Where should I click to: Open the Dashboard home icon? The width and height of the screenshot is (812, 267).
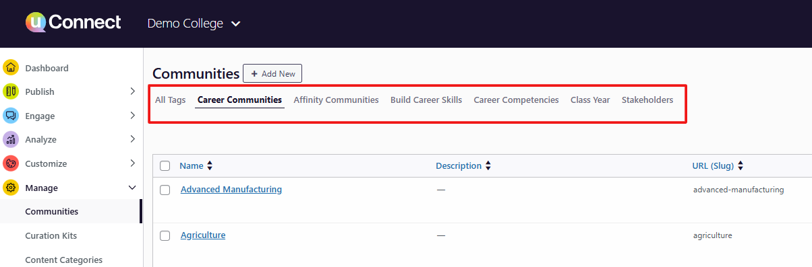coord(11,68)
